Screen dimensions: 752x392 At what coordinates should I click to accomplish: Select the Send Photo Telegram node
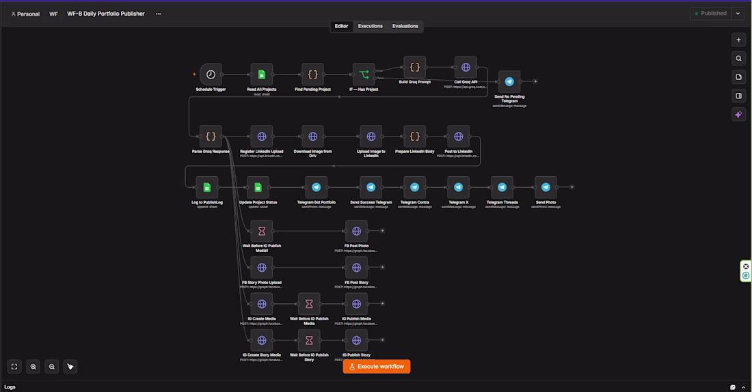tap(546, 187)
